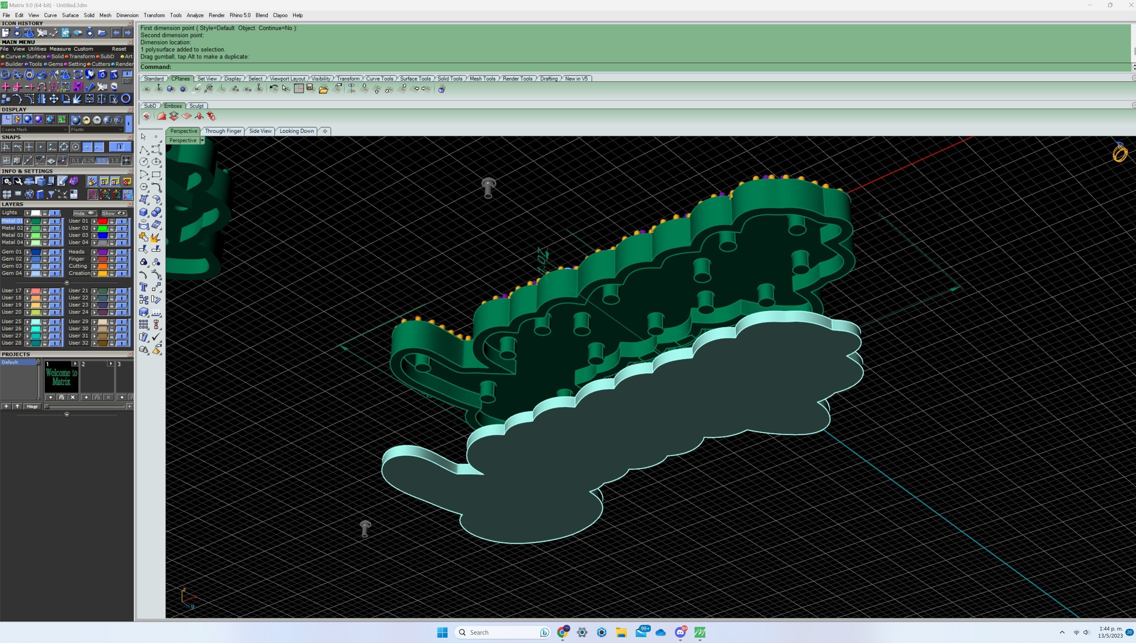Select the Rectangle curve tool
1136x643 pixels.
[x=156, y=174]
